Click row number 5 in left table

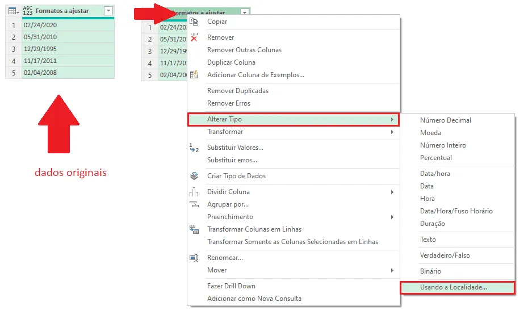(x=14, y=73)
